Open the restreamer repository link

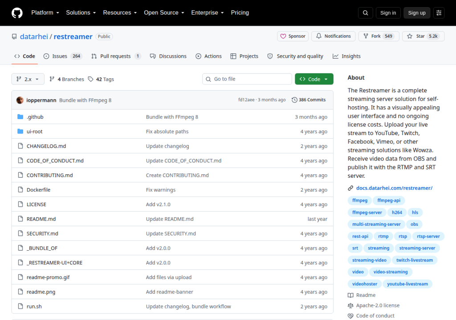tap(73, 36)
